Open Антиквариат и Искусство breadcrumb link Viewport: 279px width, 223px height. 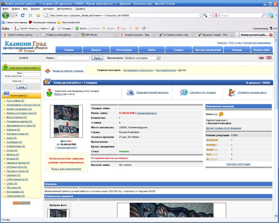(138, 70)
